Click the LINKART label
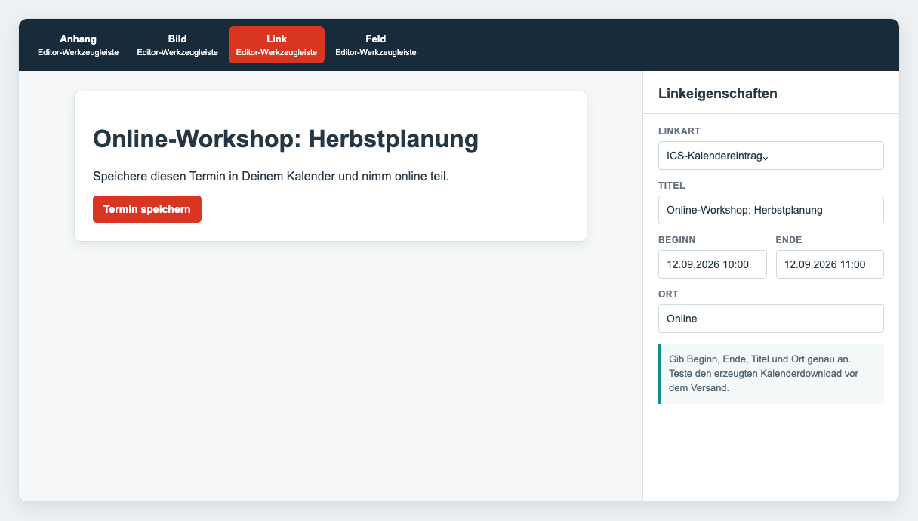This screenshot has height=521, width=918. (679, 131)
